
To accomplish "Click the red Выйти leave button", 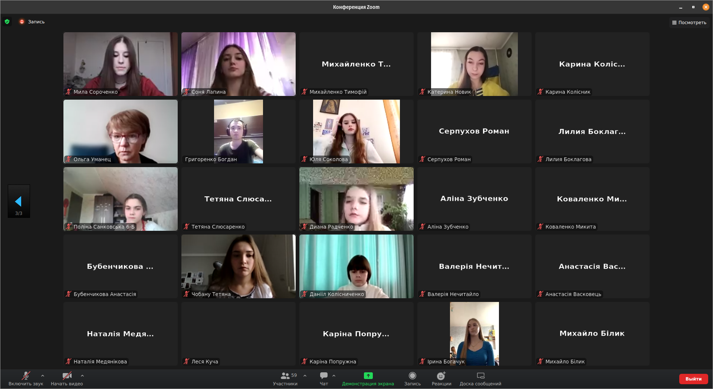I will tap(693, 379).
